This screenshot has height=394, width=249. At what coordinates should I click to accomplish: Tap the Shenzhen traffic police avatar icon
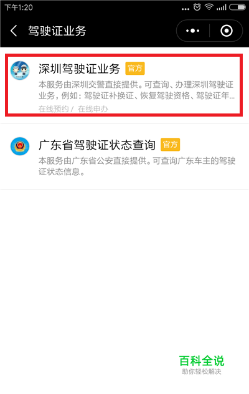[20, 70]
